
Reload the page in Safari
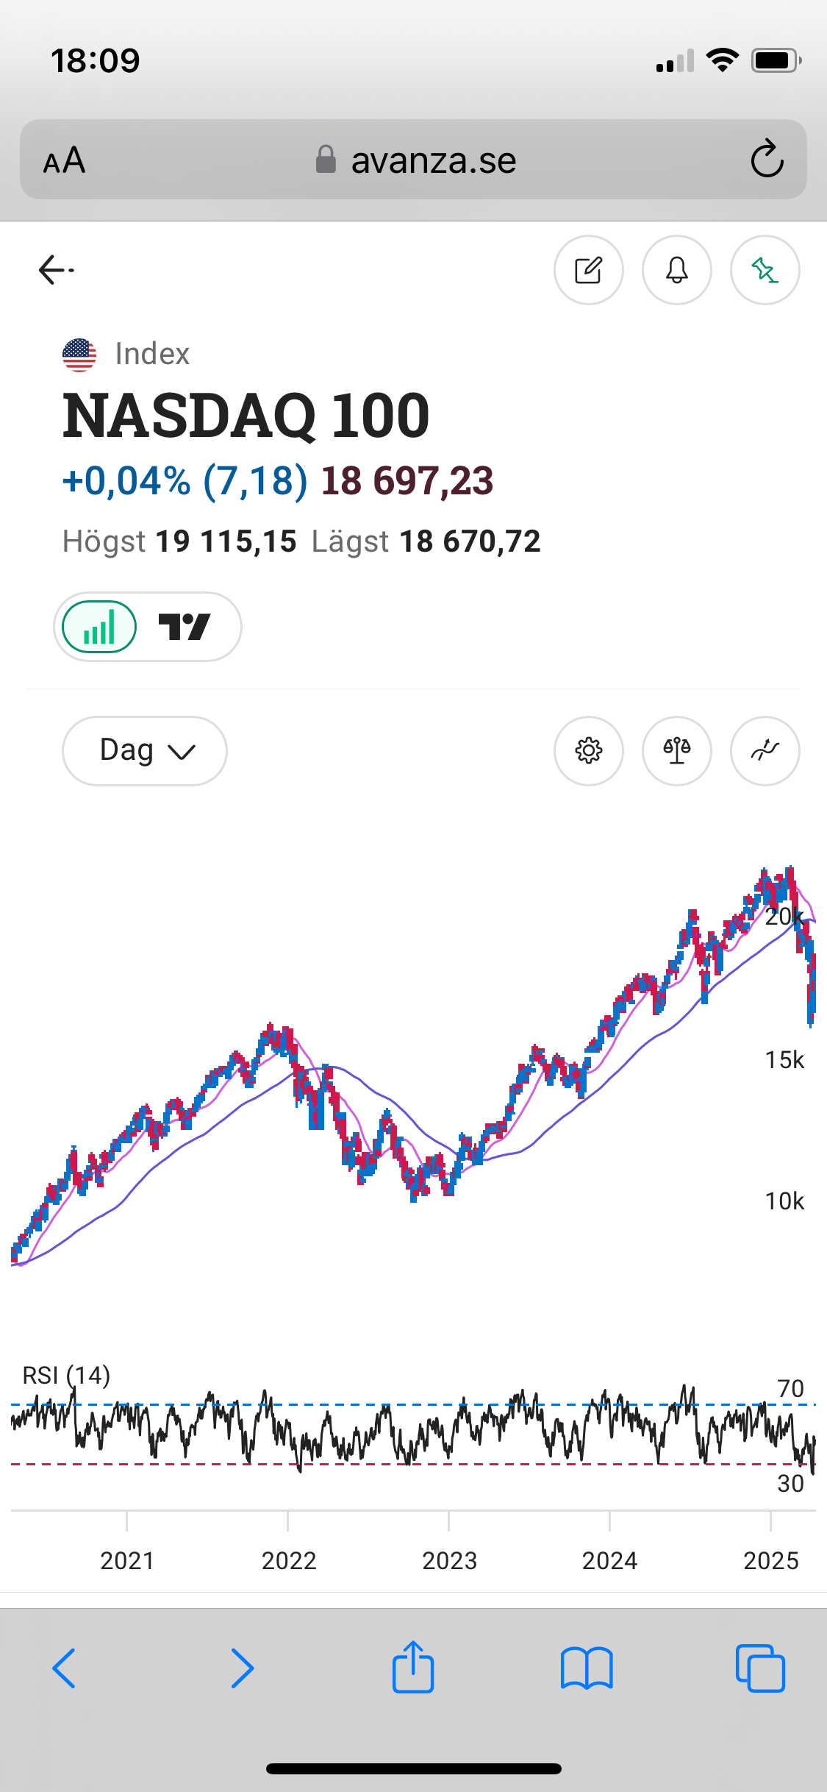tap(767, 159)
